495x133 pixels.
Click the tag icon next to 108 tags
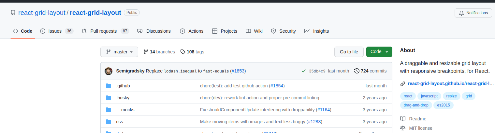click(183, 52)
